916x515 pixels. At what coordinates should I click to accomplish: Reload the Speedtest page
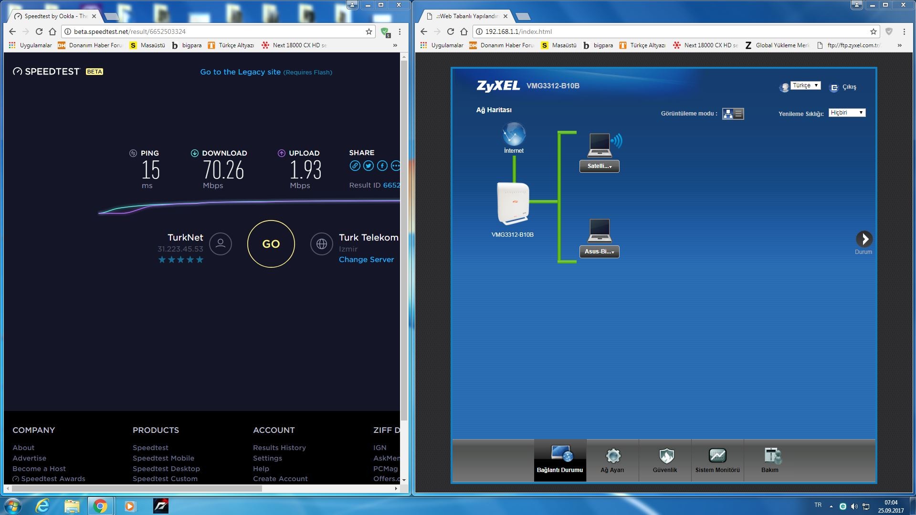[x=39, y=32]
